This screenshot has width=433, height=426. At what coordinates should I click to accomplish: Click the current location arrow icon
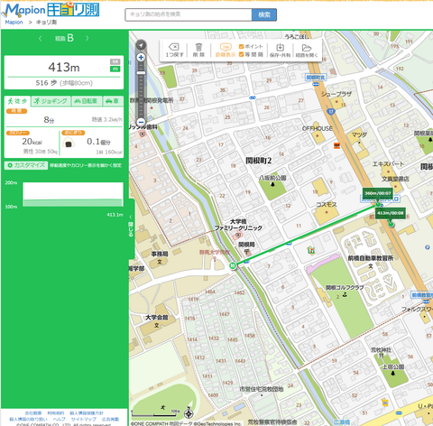coord(141,45)
